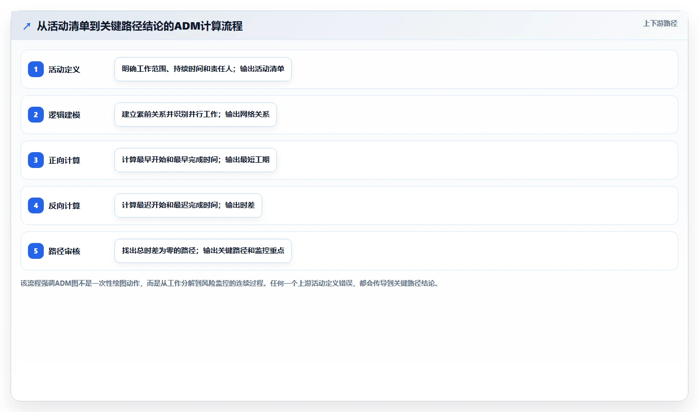699x412 pixels.
Task: Click the box 明确工作范围、持续时间和责任人；输出活动清单
Action: click(x=203, y=69)
